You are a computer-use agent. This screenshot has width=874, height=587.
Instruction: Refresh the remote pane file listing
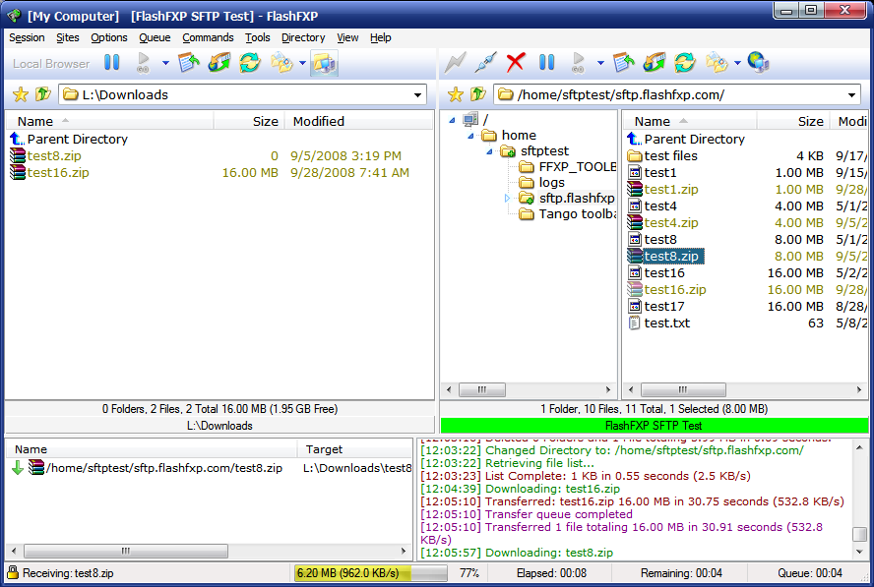(x=685, y=63)
